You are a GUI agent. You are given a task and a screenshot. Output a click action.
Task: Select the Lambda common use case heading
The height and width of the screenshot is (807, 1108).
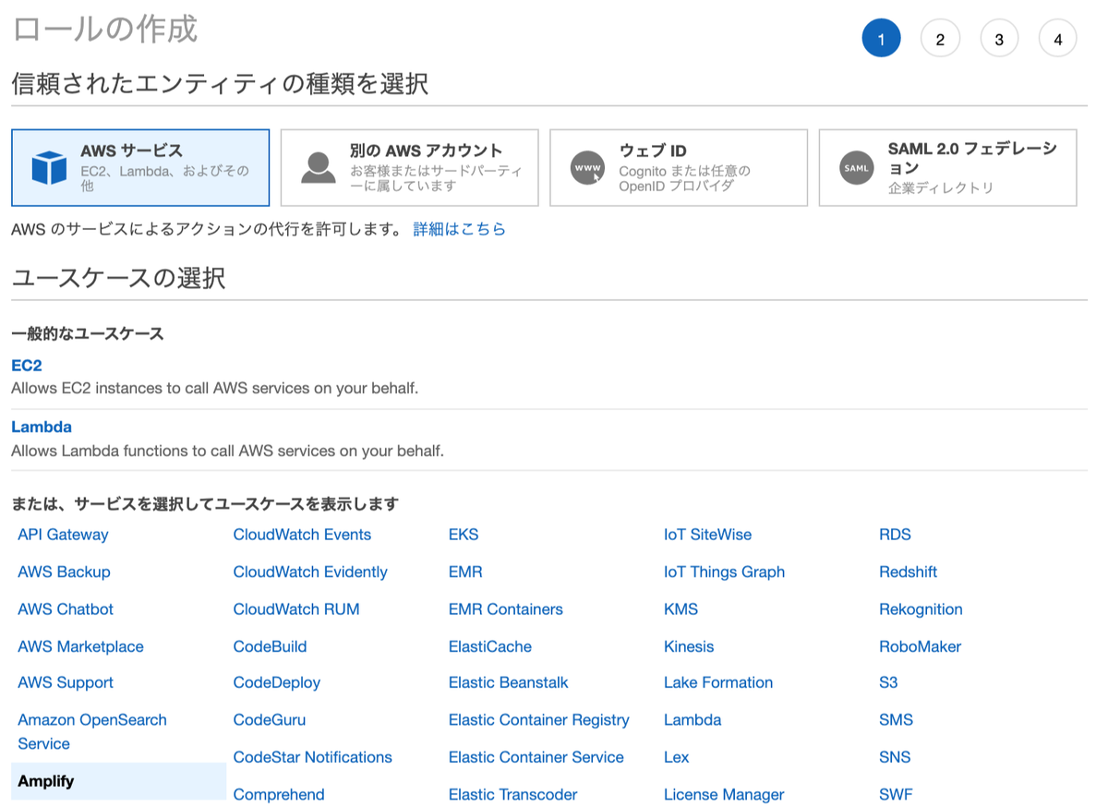(42, 427)
